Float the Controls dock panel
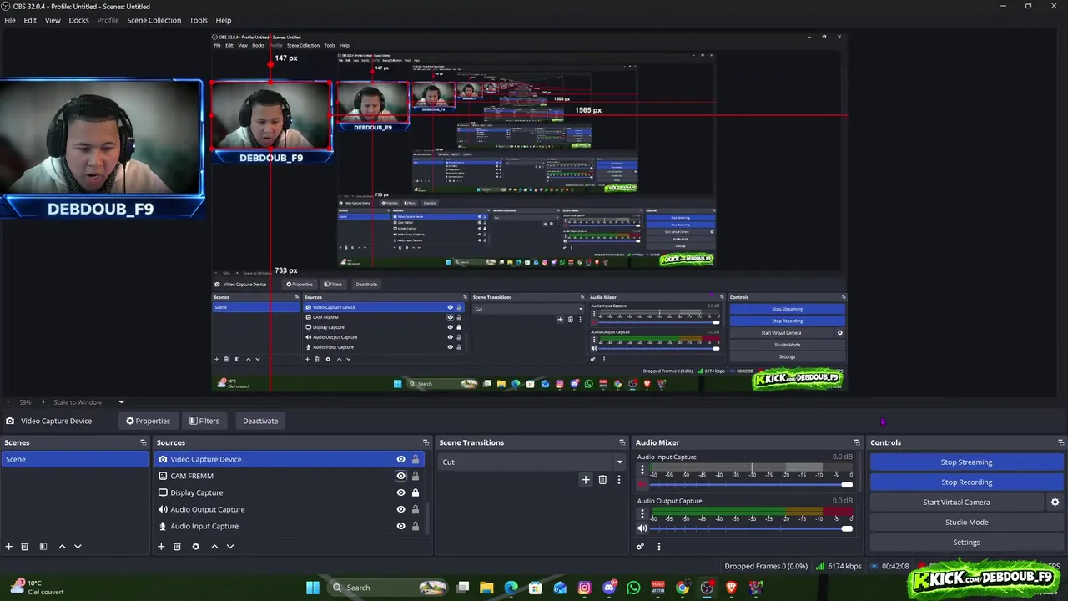The width and height of the screenshot is (1068, 601). pyautogui.click(x=1061, y=442)
